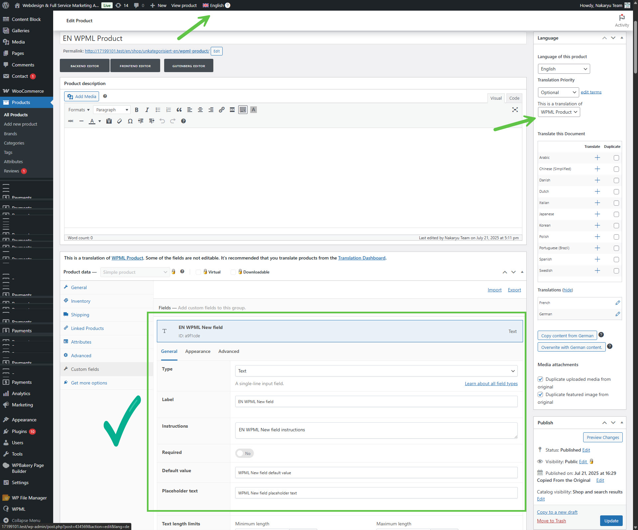Switch to the Code editor tab
This screenshot has width=638, height=530.
[x=514, y=98]
